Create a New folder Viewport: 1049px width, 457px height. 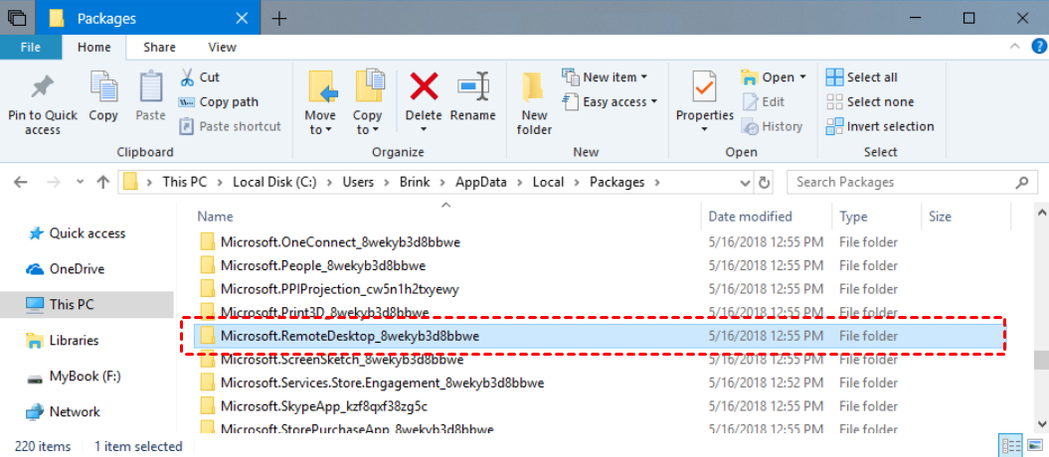534,103
